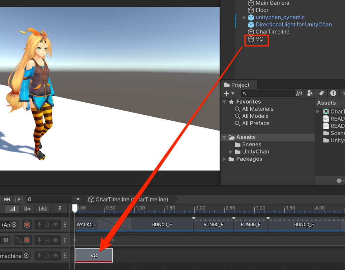Open the Search by Label filter
Image resolution: width=345 pixels, height=270 pixels.
[x=321, y=93]
